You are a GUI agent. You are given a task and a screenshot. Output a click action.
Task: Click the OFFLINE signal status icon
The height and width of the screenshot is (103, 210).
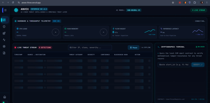(143, 48)
